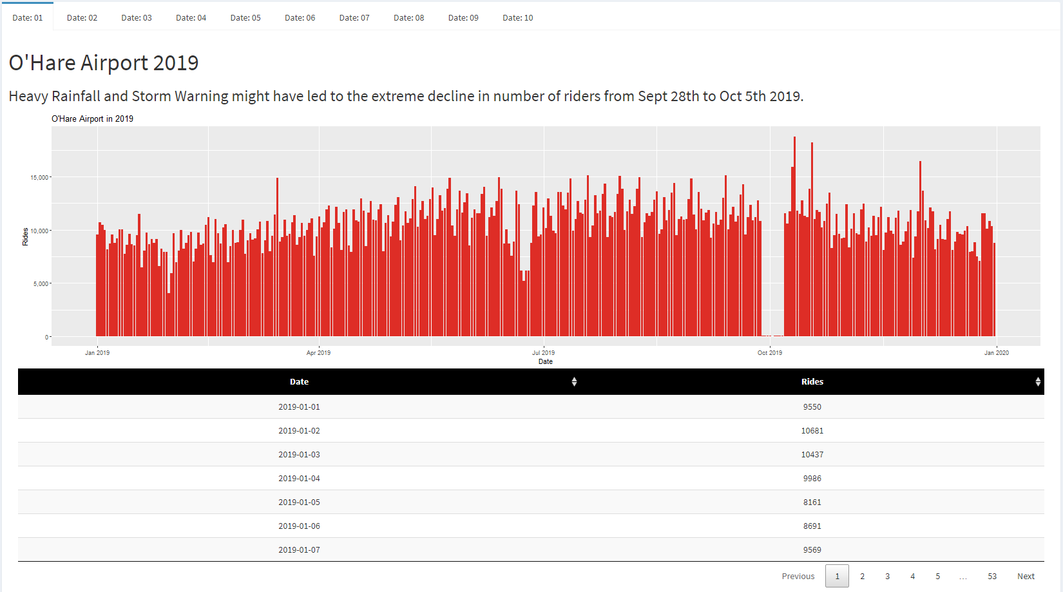Select the rides value 9986

812,479
